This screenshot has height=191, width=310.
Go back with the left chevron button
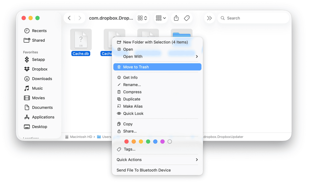(x=69, y=18)
